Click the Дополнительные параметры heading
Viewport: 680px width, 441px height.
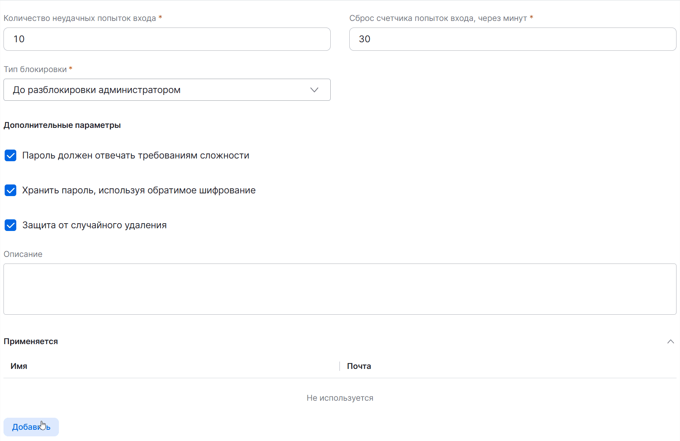pyautogui.click(x=62, y=125)
